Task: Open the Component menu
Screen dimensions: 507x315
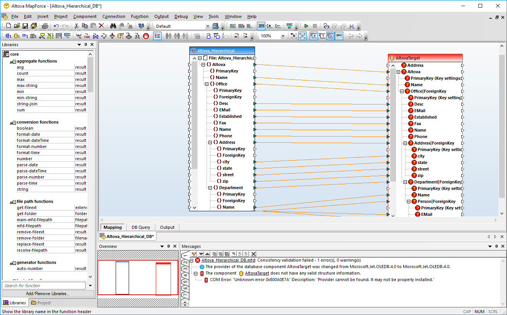Action: [x=85, y=16]
